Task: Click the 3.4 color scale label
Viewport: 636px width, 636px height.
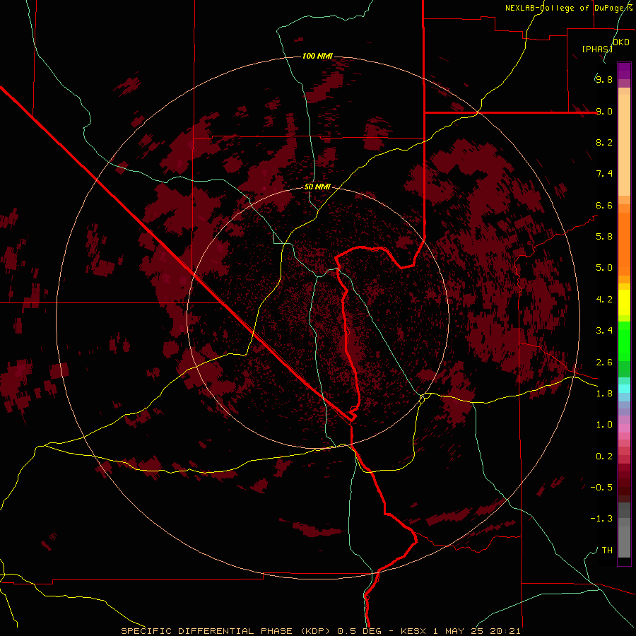Action: [604, 331]
